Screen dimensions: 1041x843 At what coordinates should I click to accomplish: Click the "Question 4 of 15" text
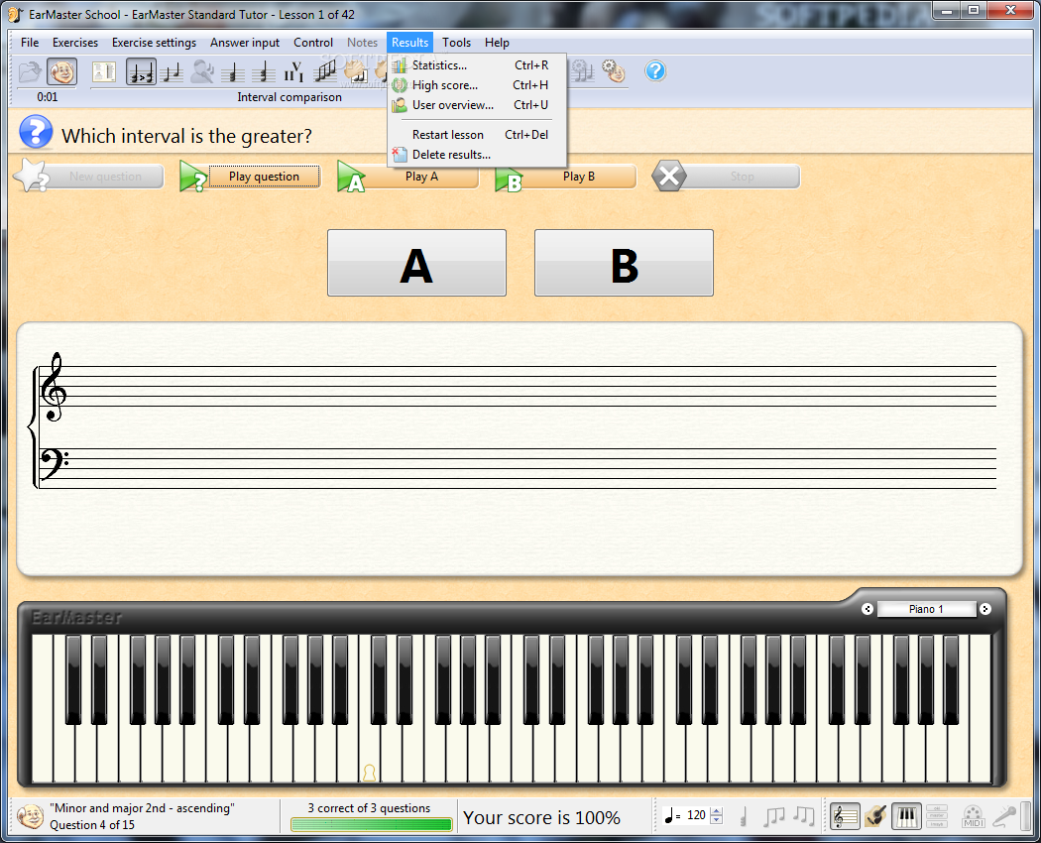92,824
